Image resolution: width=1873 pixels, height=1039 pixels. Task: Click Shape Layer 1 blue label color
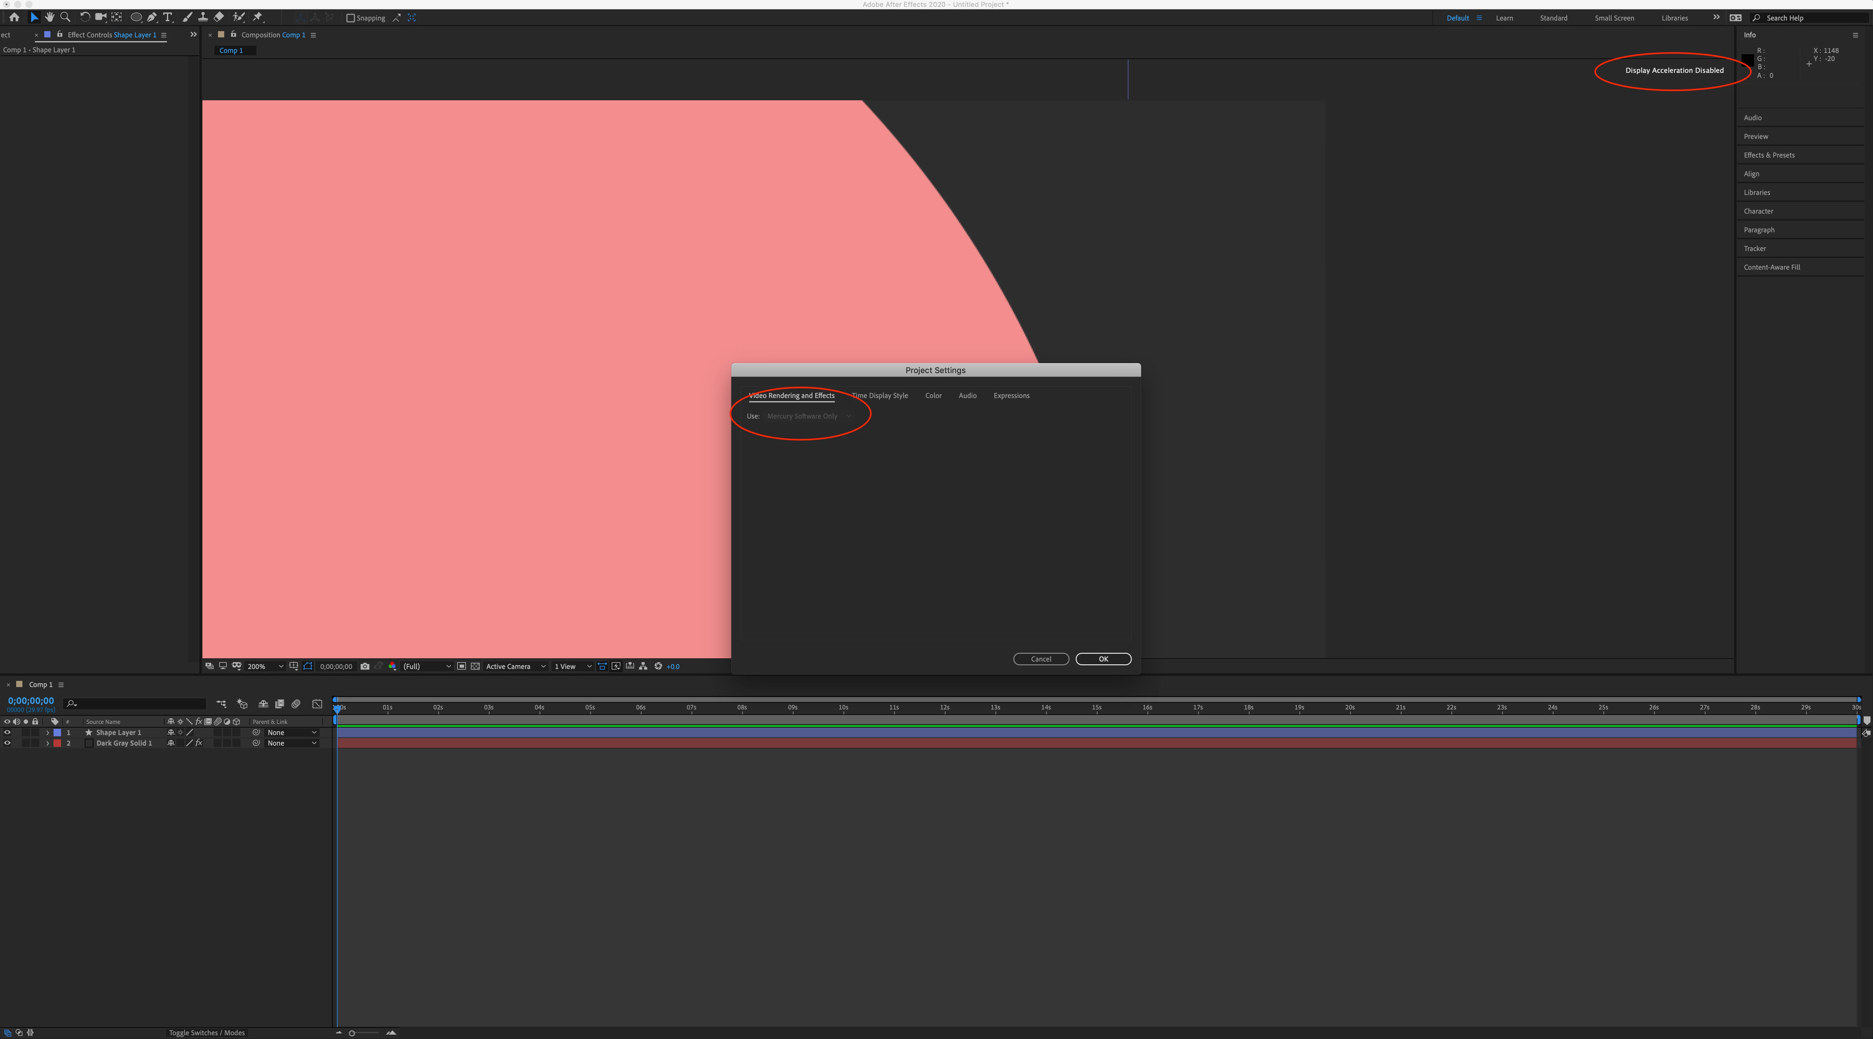(x=57, y=732)
